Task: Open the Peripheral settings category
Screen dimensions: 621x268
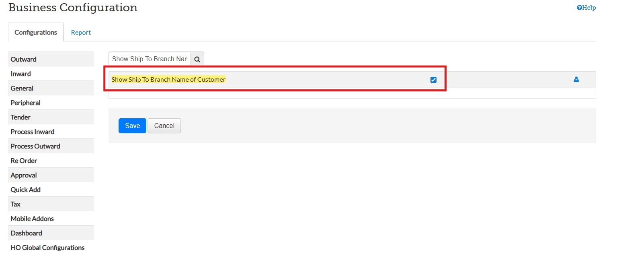Action: click(26, 103)
